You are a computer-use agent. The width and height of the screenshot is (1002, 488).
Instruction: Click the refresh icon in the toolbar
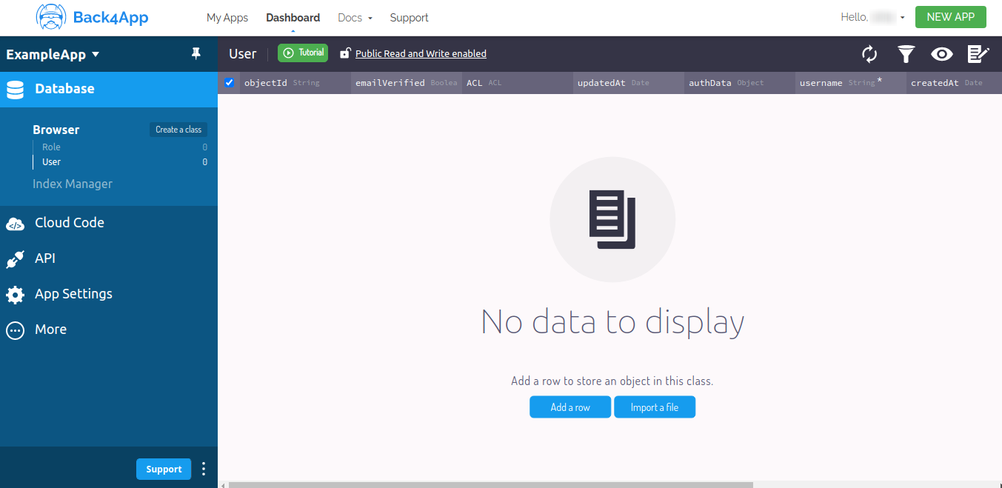click(869, 54)
